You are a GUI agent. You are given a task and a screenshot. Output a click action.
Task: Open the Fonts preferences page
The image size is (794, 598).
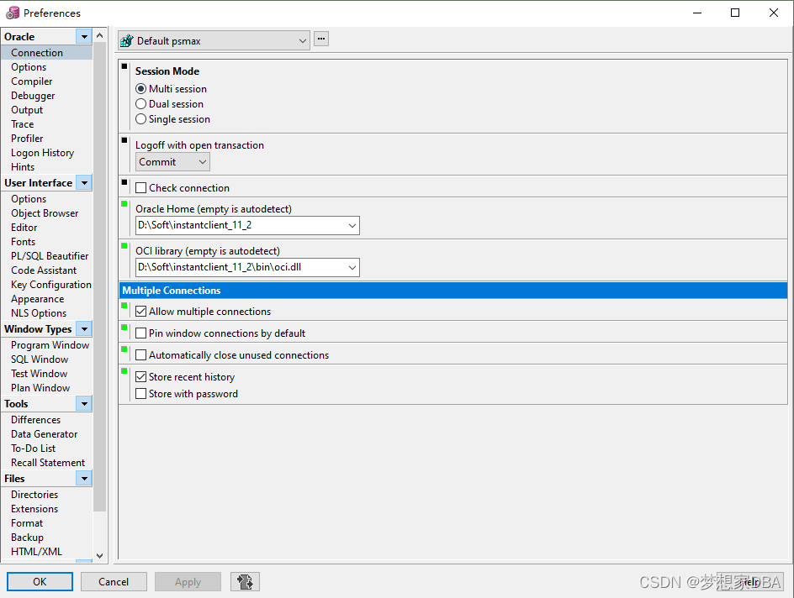[24, 242]
